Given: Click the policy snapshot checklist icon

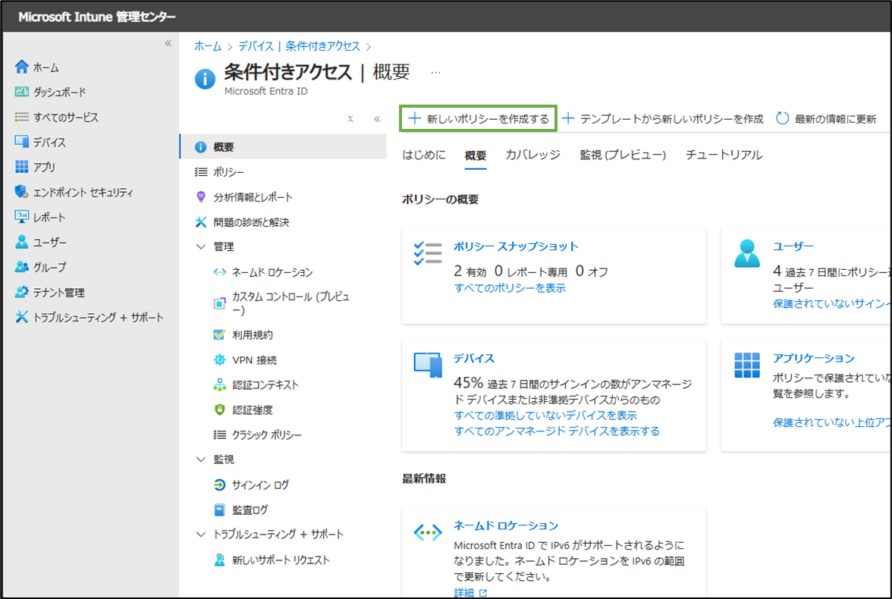Looking at the screenshot, I should point(428,253).
